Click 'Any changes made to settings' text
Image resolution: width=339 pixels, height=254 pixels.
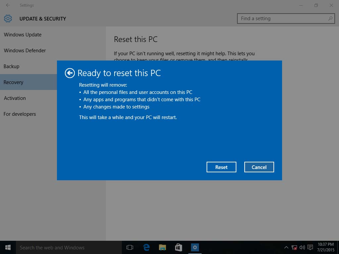[116, 107]
